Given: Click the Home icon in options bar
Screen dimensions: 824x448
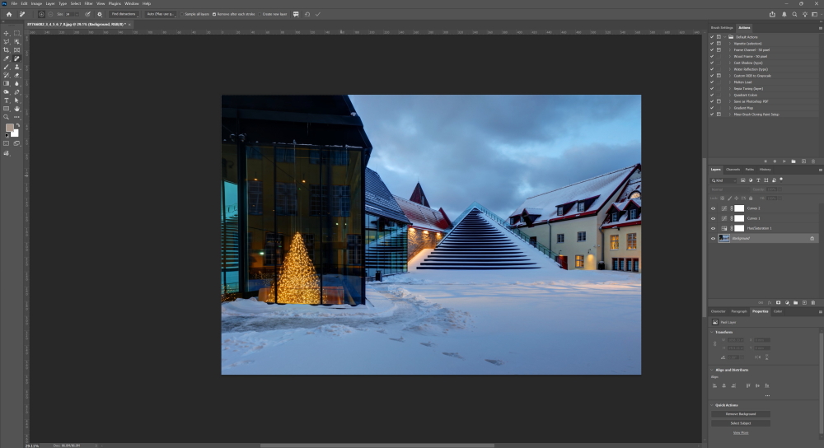Looking at the screenshot, I should coord(8,14).
